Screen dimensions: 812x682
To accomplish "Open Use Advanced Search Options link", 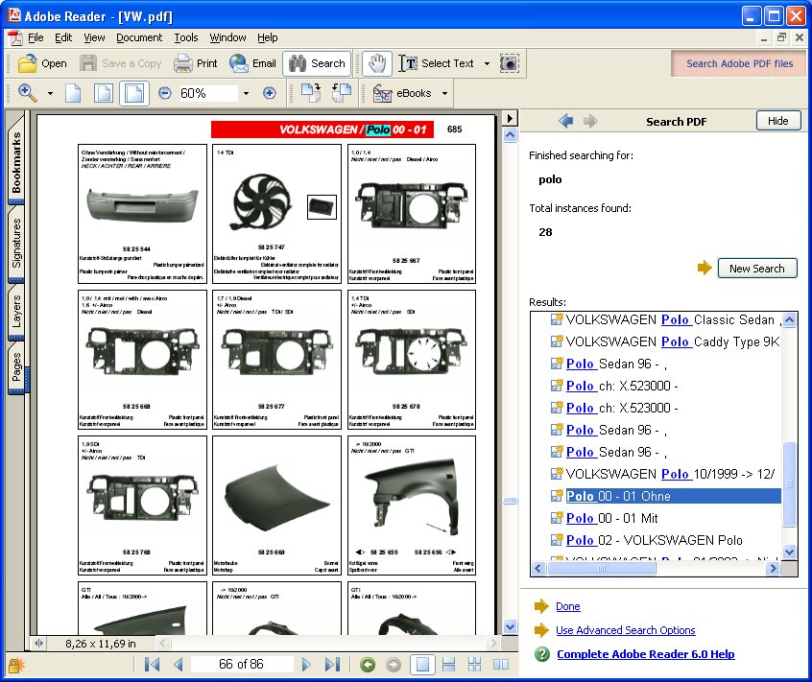I will coord(625,630).
